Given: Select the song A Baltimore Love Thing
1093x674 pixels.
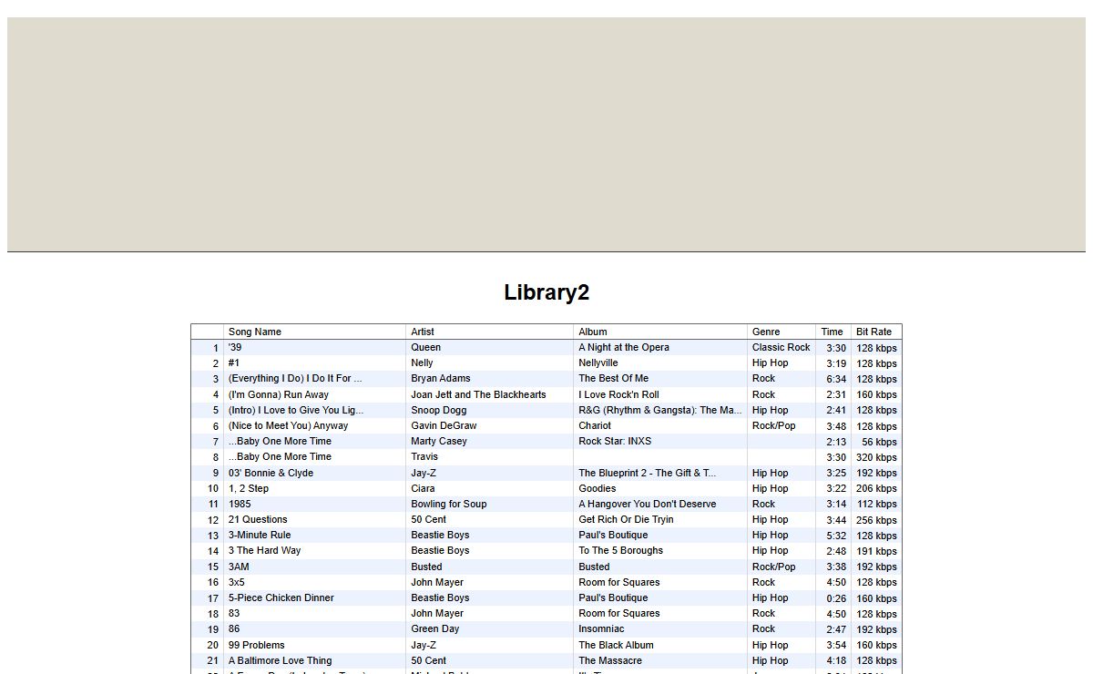Looking at the screenshot, I should click(281, 660).
